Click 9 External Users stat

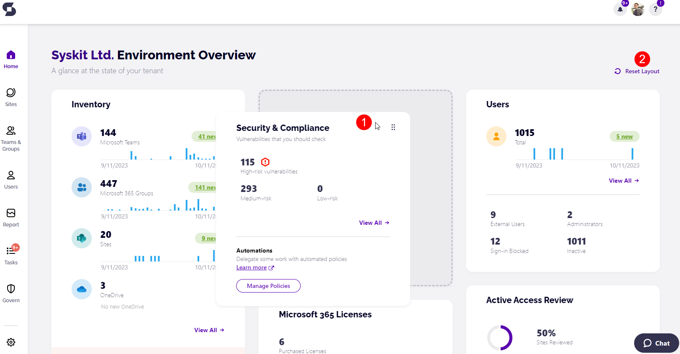tap(507, 219)
